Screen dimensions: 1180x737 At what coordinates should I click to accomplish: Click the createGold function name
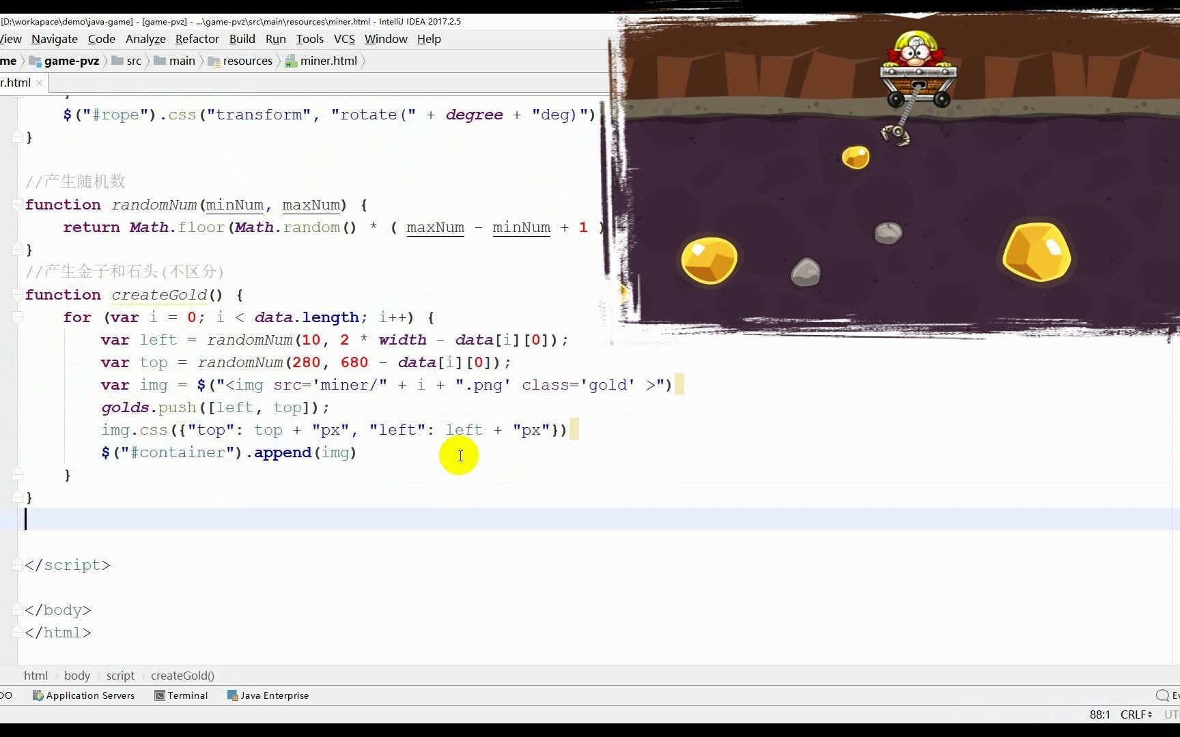pos(159,295)
